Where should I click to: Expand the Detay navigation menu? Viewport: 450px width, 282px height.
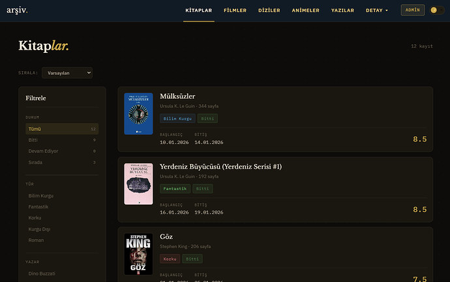coord(377,10)
